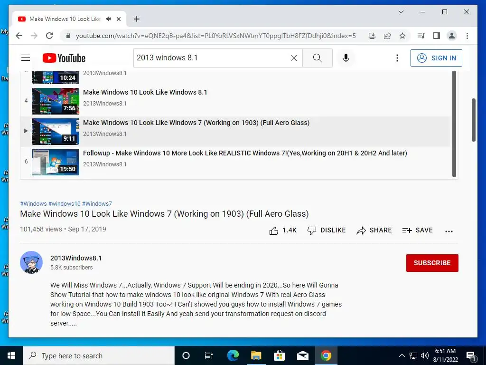
Task: Click the install app icon in address bar
Action: [x=372, y=36]
